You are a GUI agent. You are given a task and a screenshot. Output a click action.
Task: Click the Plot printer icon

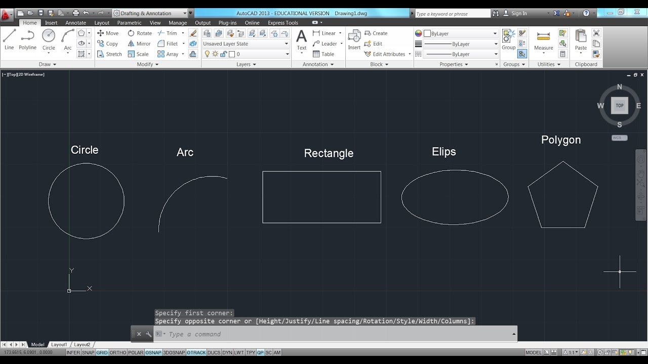[x=75, y=13]
